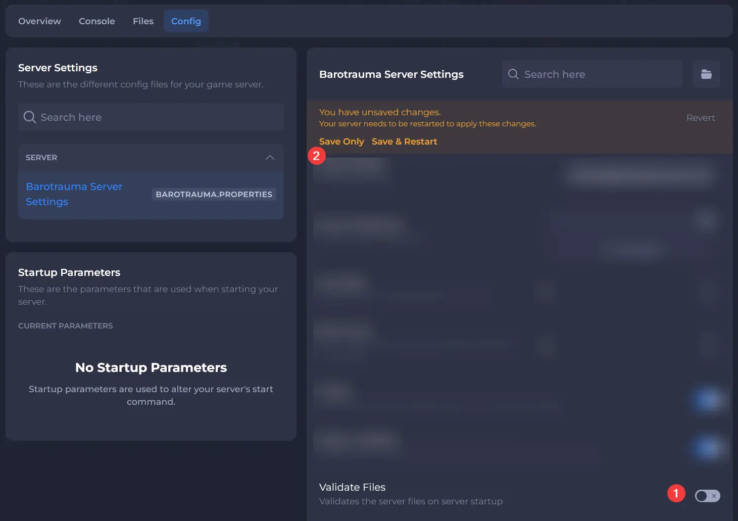Viewport: 738px width, 521px height.
Task: Revert the unsaved changes
Action: 701,118
